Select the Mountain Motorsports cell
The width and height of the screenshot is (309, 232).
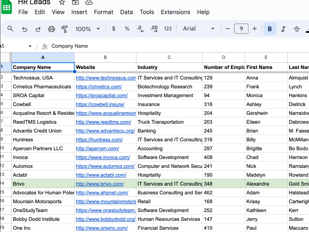[43, 201]
